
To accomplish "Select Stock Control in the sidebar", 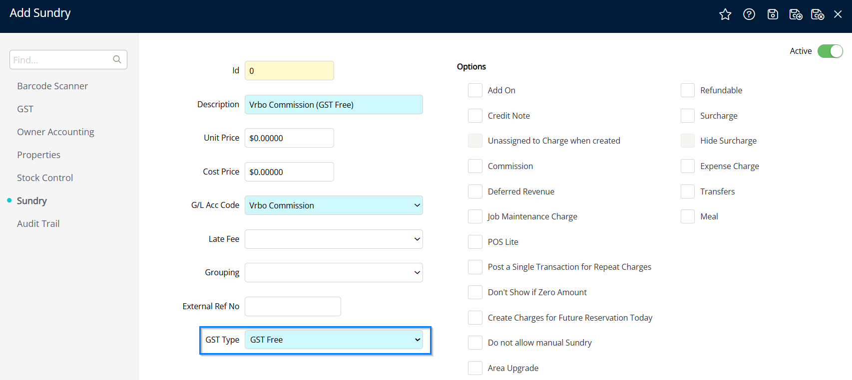I will [x=45, y=178].
